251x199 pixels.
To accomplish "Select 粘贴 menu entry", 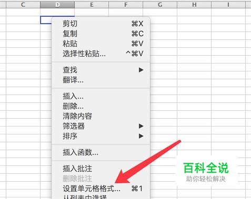I will click(x=101, y=44).
